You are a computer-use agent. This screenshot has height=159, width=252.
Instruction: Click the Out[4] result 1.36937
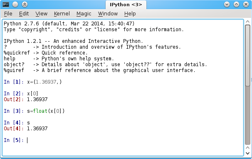coord(37,129)
